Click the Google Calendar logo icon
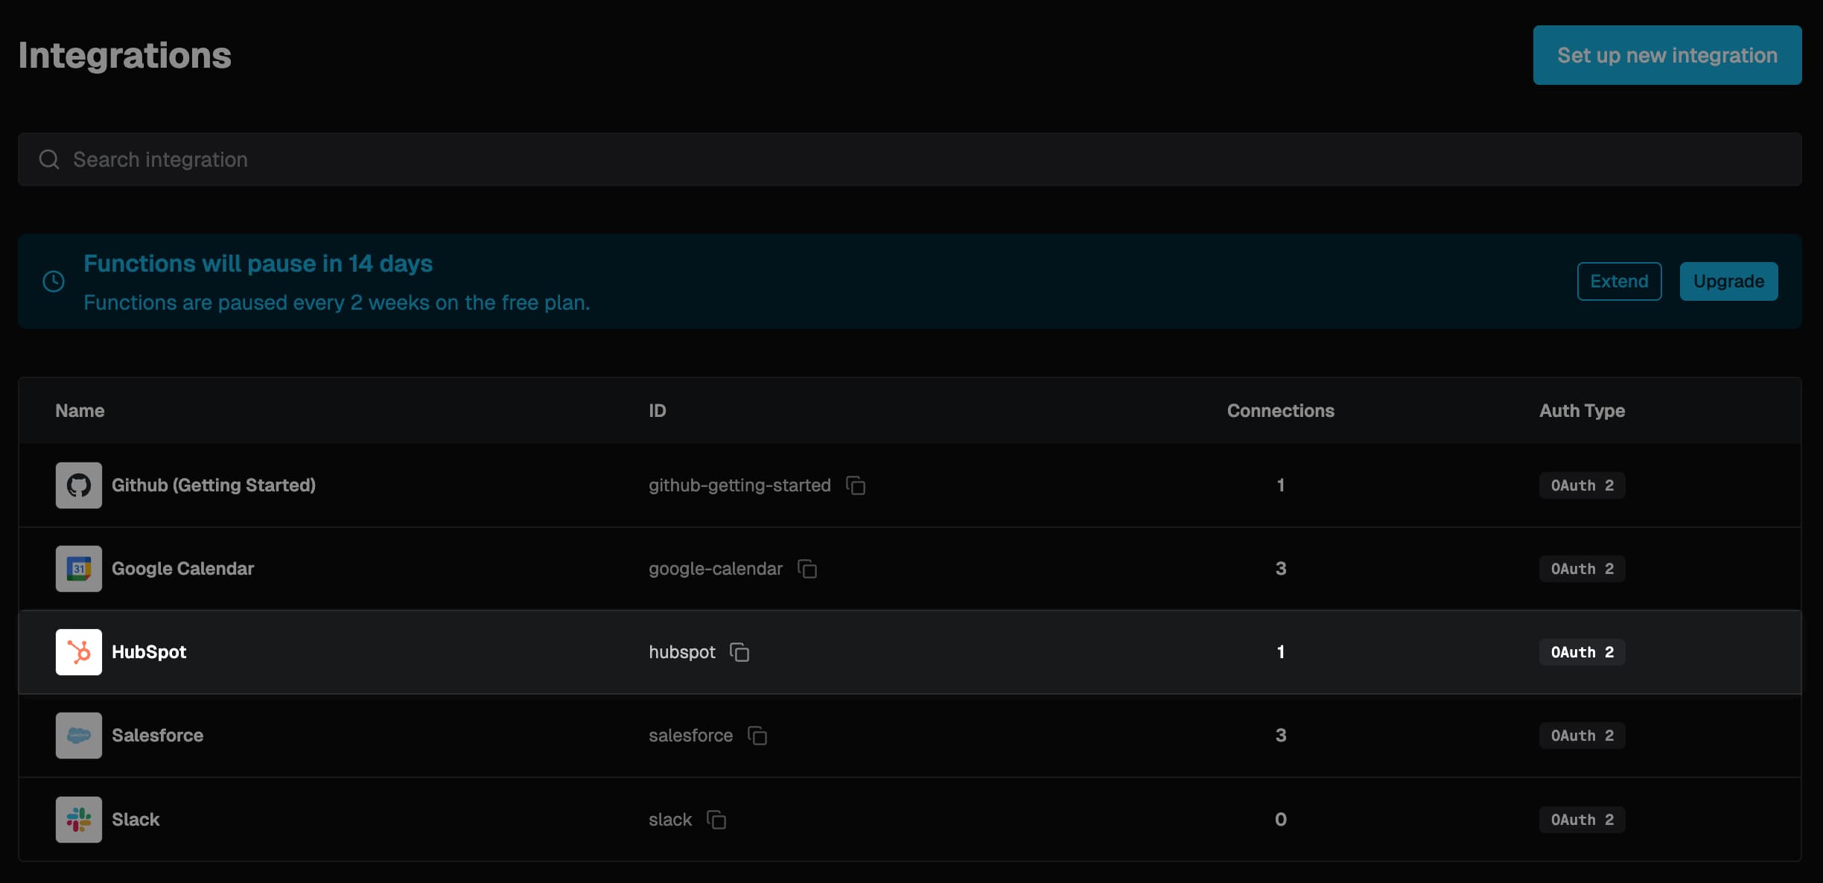 [x=79, y=569]
